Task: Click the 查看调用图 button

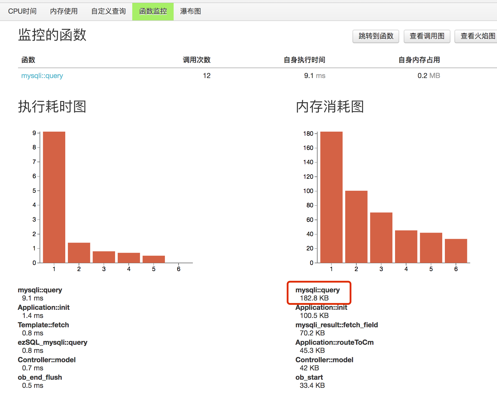Action: pyautogui.click(x=427, y=36)
